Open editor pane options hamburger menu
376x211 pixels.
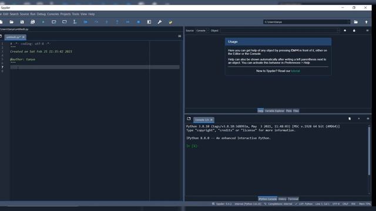[180, 36]
